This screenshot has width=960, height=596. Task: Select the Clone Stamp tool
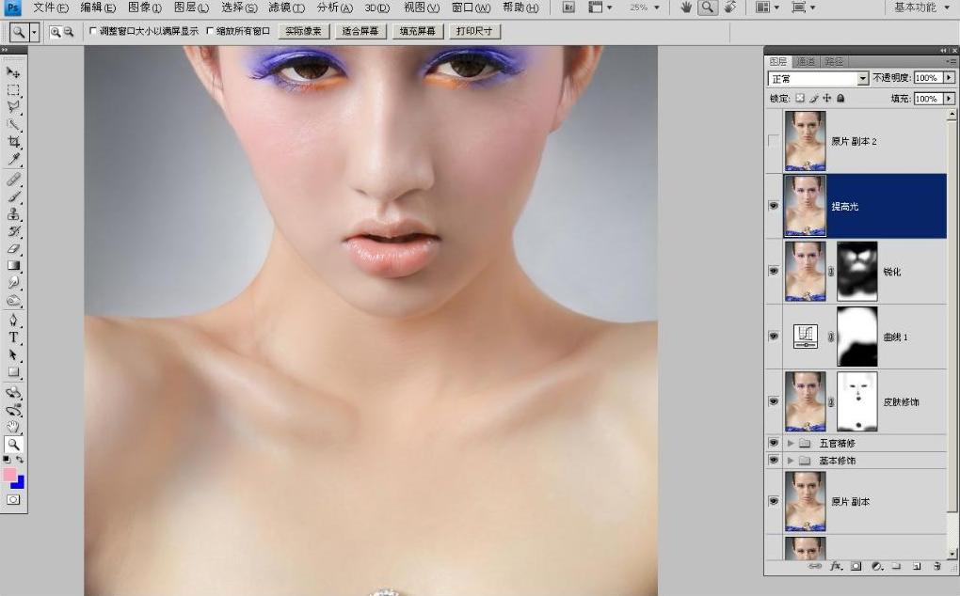point(13,214)
